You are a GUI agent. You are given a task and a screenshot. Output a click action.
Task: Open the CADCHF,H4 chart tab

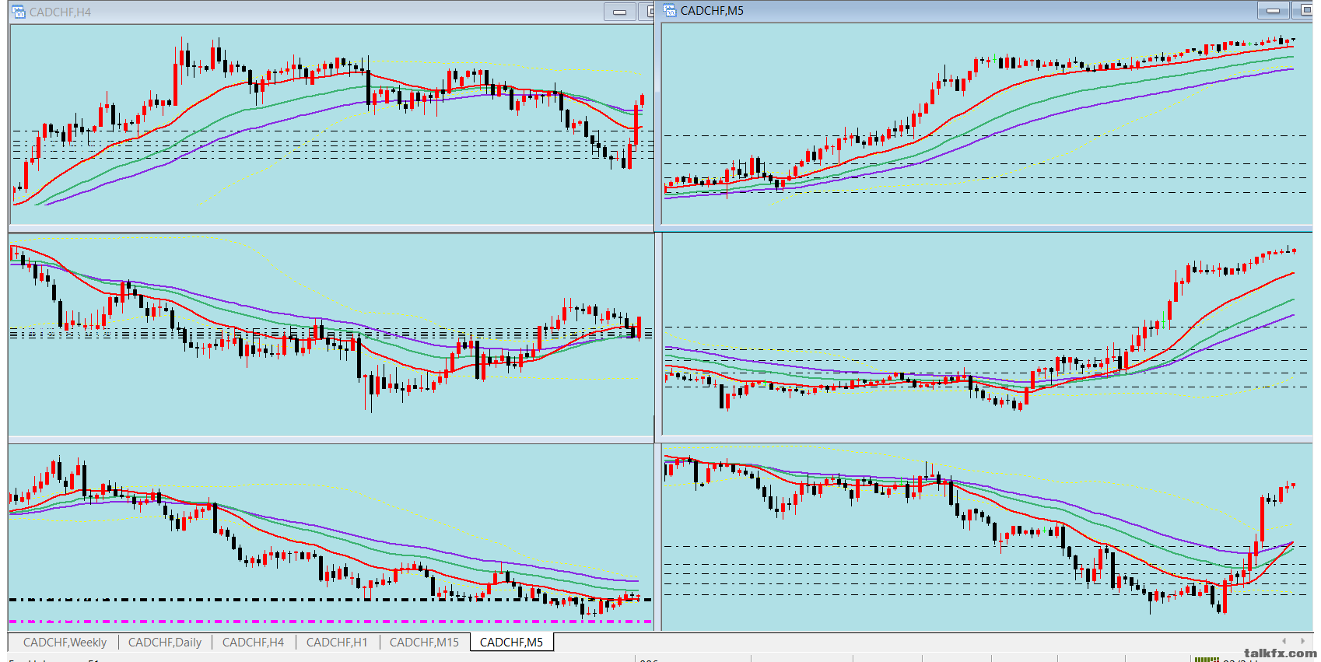pyautogui.click(x=253, y=643)
